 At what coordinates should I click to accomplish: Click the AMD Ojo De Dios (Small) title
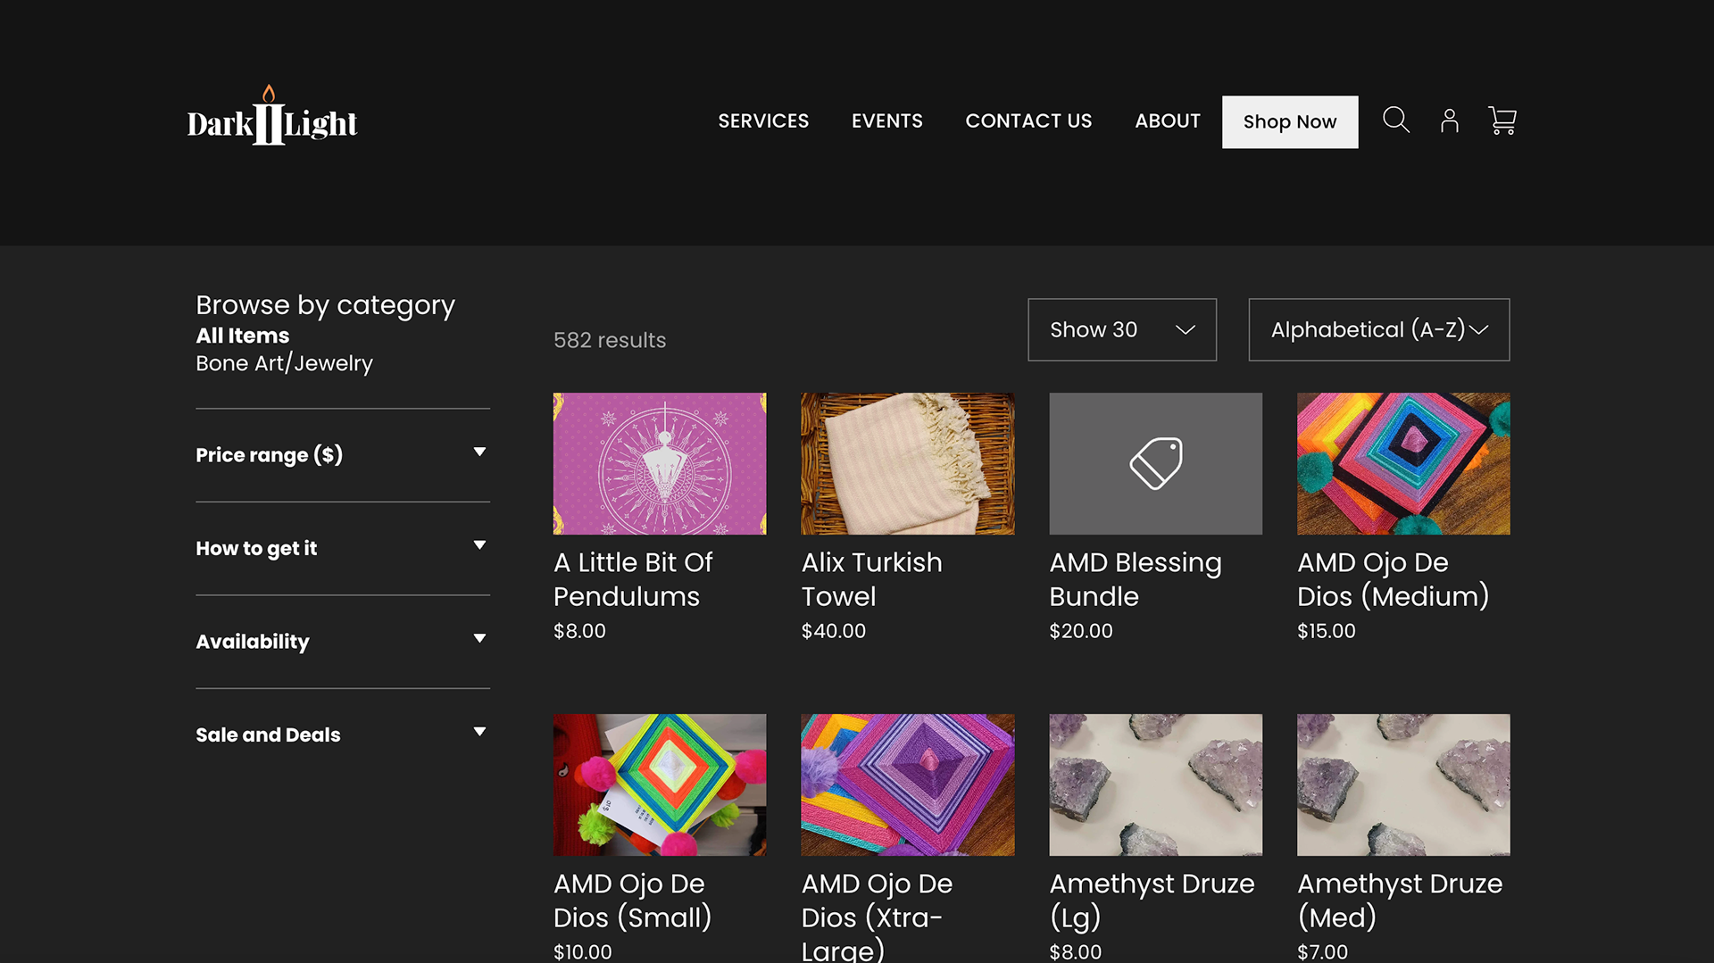(x=632, y=901)
